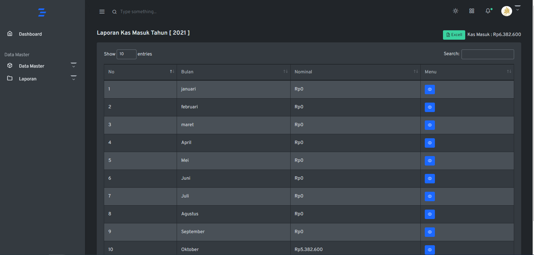Open the profile dropdown chevron
This screenshot has height=255, width=534.
[x=517, y=9]
